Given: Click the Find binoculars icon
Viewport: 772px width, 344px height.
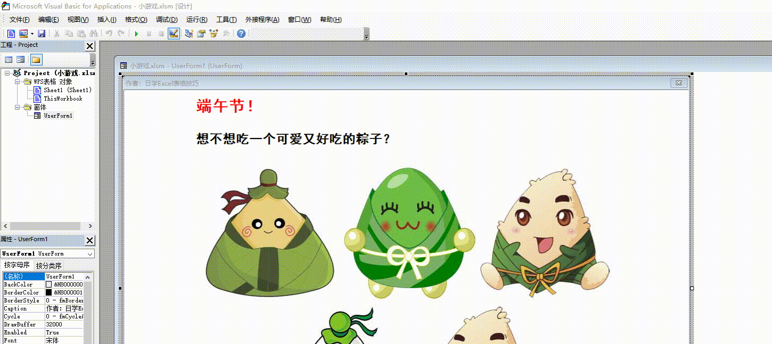Looking at the screenshot, I should pos(94,34).
